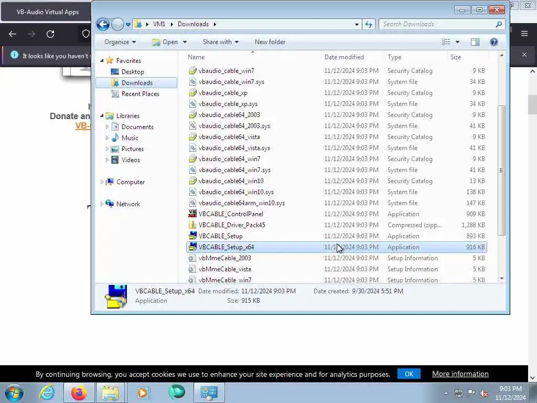
Task: Click the change view icon
Action: coord(446,42)
